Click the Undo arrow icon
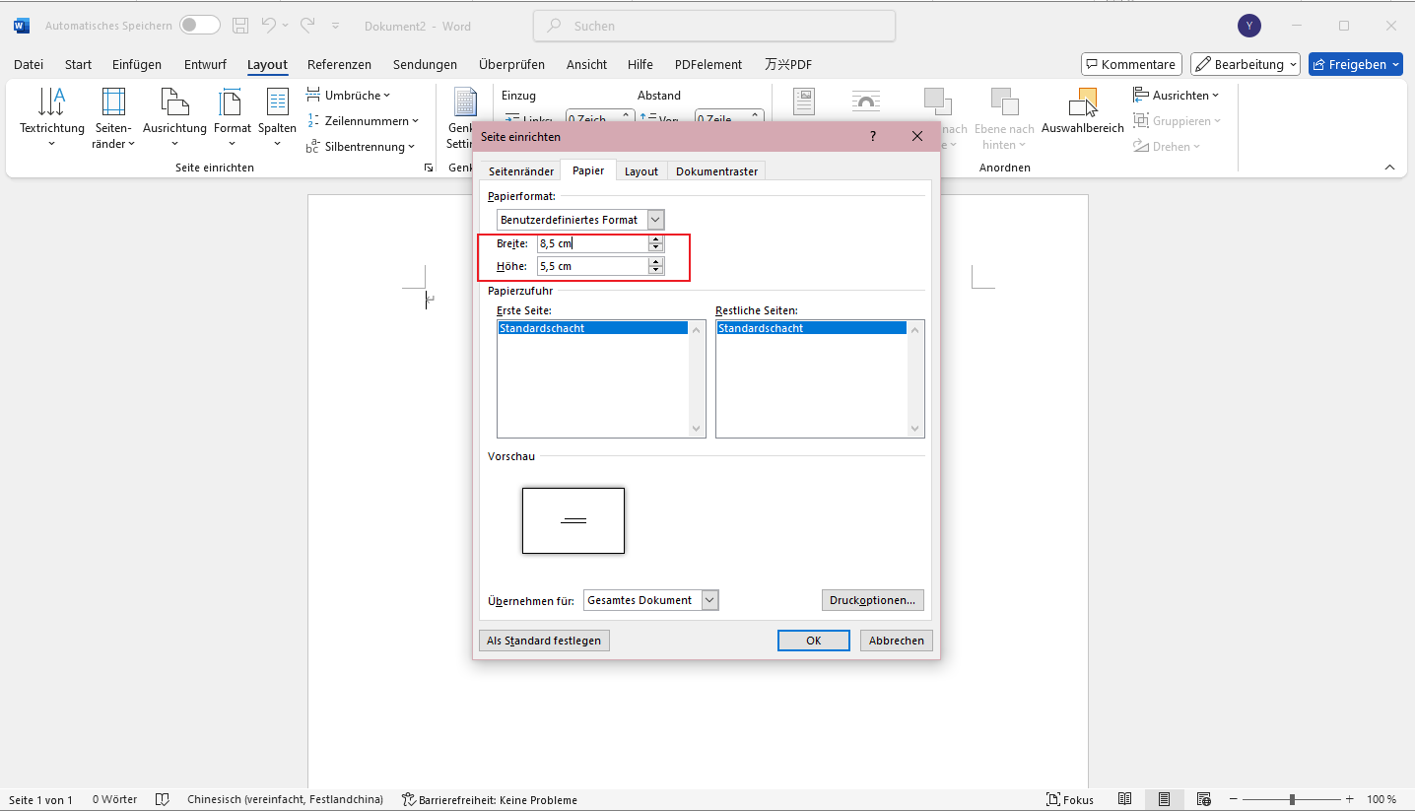This screenshot has height=811, width=1415. click(x=269, y=26)
